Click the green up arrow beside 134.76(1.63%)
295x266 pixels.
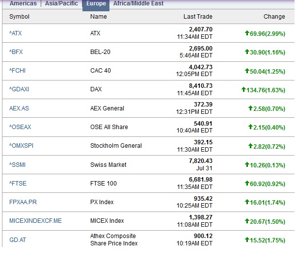(243, 89)
